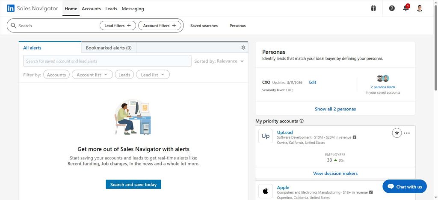Switch to the Bookmarked alerts tab
This screenshot has height=200, width=438.
(109, 48)
